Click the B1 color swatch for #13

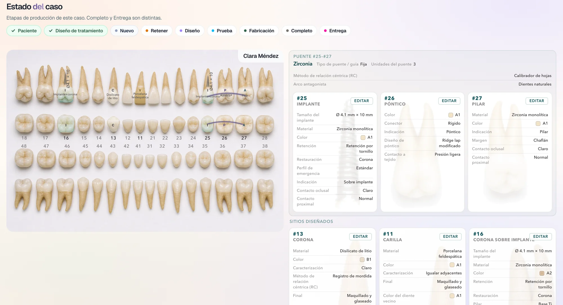click(362, 259)
